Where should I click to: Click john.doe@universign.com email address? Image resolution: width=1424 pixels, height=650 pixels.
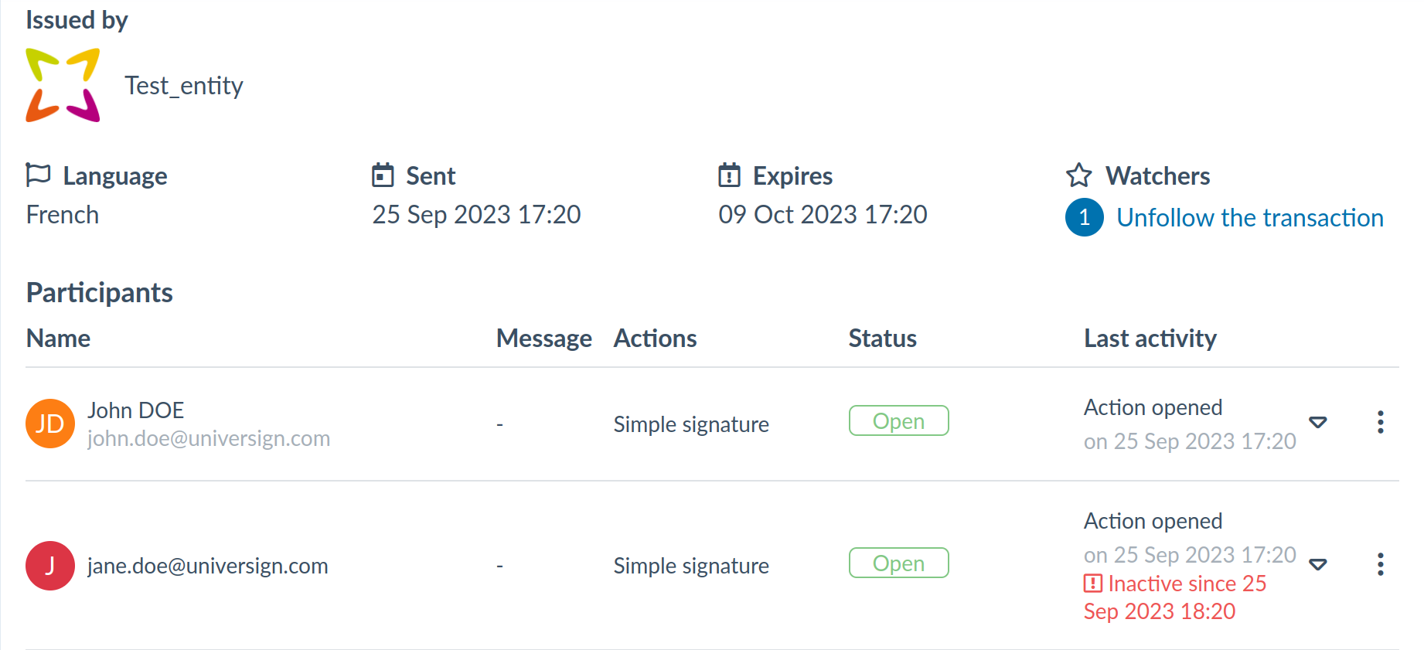tap(209, 439)
